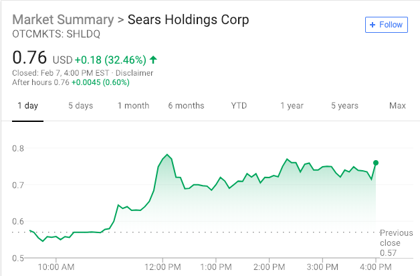
Task: Click the 0.76 current price
Action: click(x=29, y=57)
